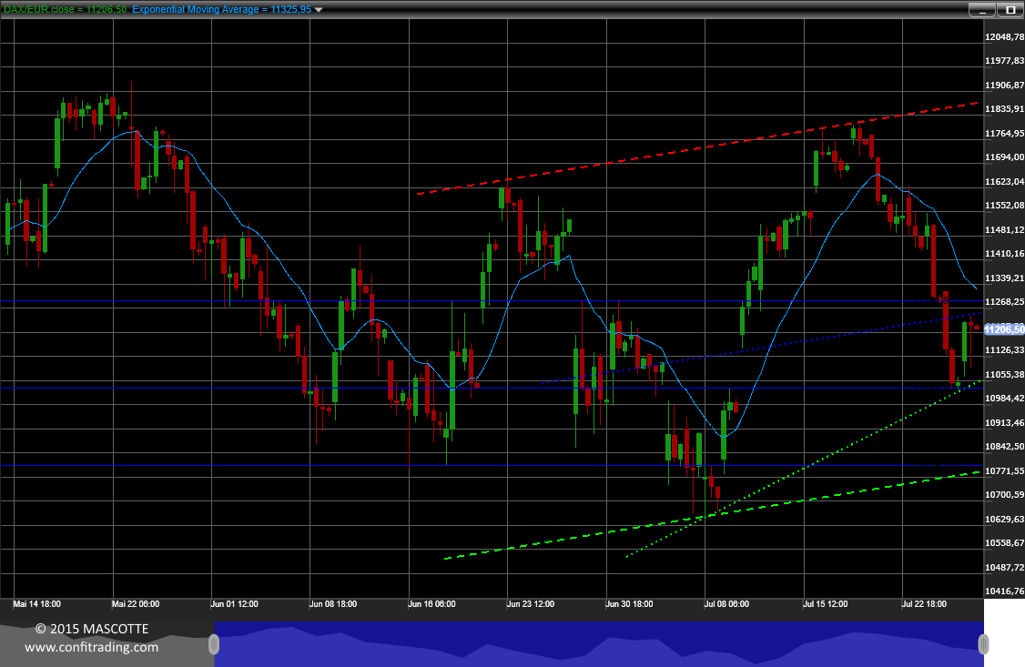
Task: Click the Jul 15 12:00 date label
Action: click(x=825, y=604)
